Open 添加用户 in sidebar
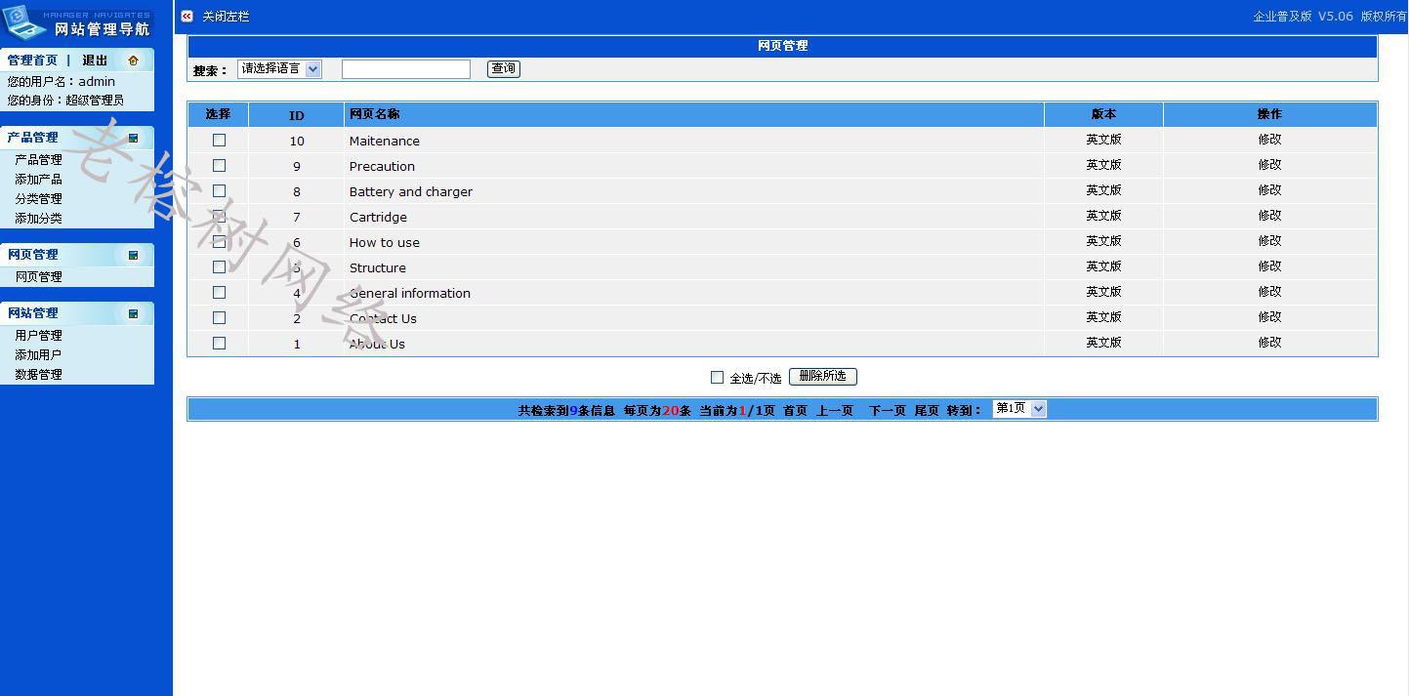1410x696 pixels. [x=38, y=355]
